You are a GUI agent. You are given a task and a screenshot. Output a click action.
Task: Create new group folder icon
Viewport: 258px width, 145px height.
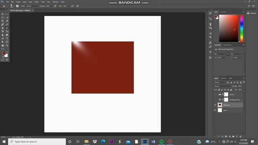(x=233, y=137)
